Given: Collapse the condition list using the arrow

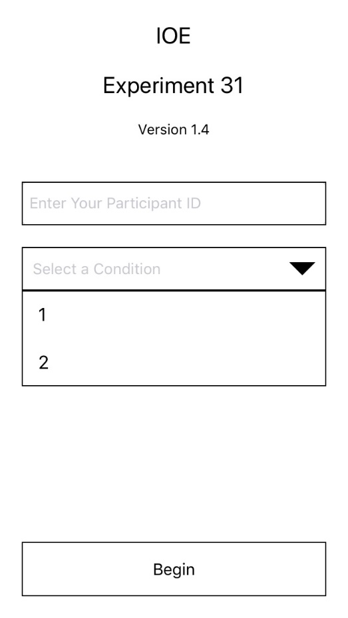Looking at the screenshot, I should pos(302,268).
